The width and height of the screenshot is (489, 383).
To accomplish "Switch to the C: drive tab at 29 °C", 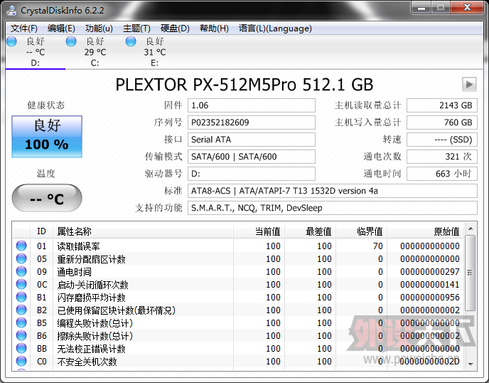I will [95, 52].
